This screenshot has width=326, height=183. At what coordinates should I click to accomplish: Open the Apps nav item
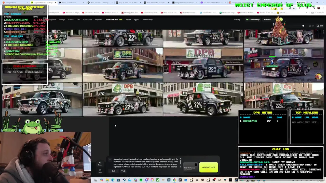[136, 20]
